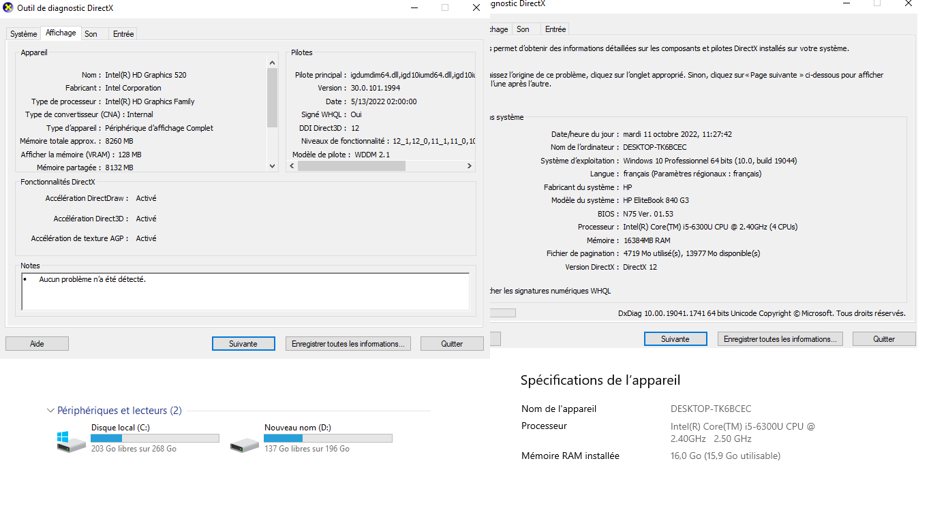
Task: Click the Intel(R) HD Graphics Family value
Action: [150, 101]
